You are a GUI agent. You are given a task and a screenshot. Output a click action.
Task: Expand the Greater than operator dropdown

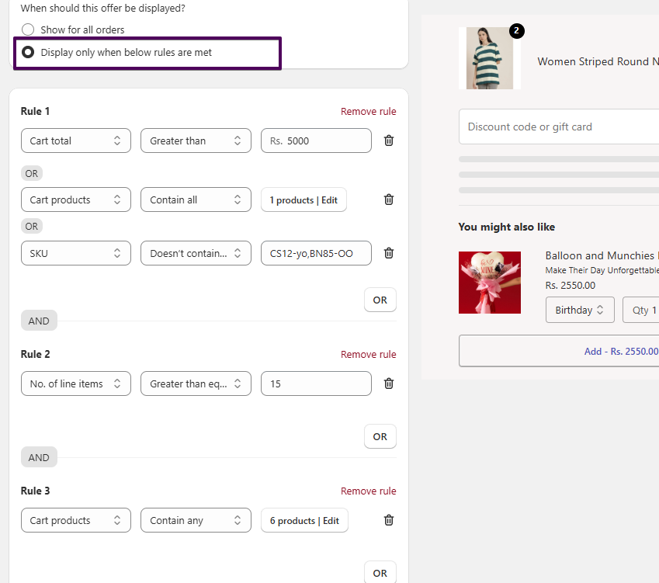[196, 141]
